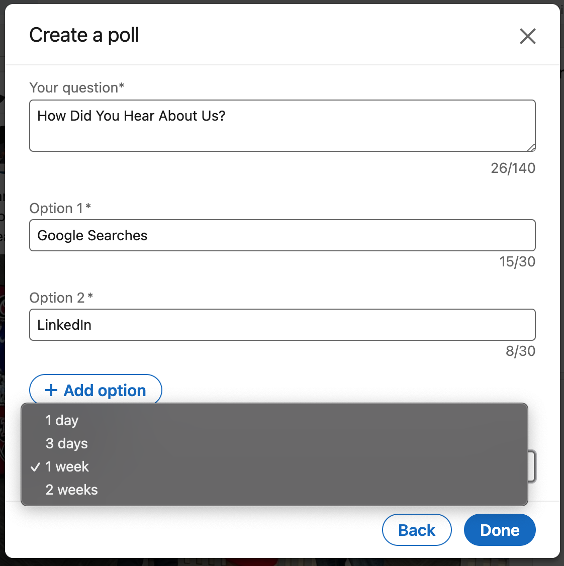This screenshot has width=564, height=566.
Task: Click the 26/140 character counter
Action: tap(513, 168)
